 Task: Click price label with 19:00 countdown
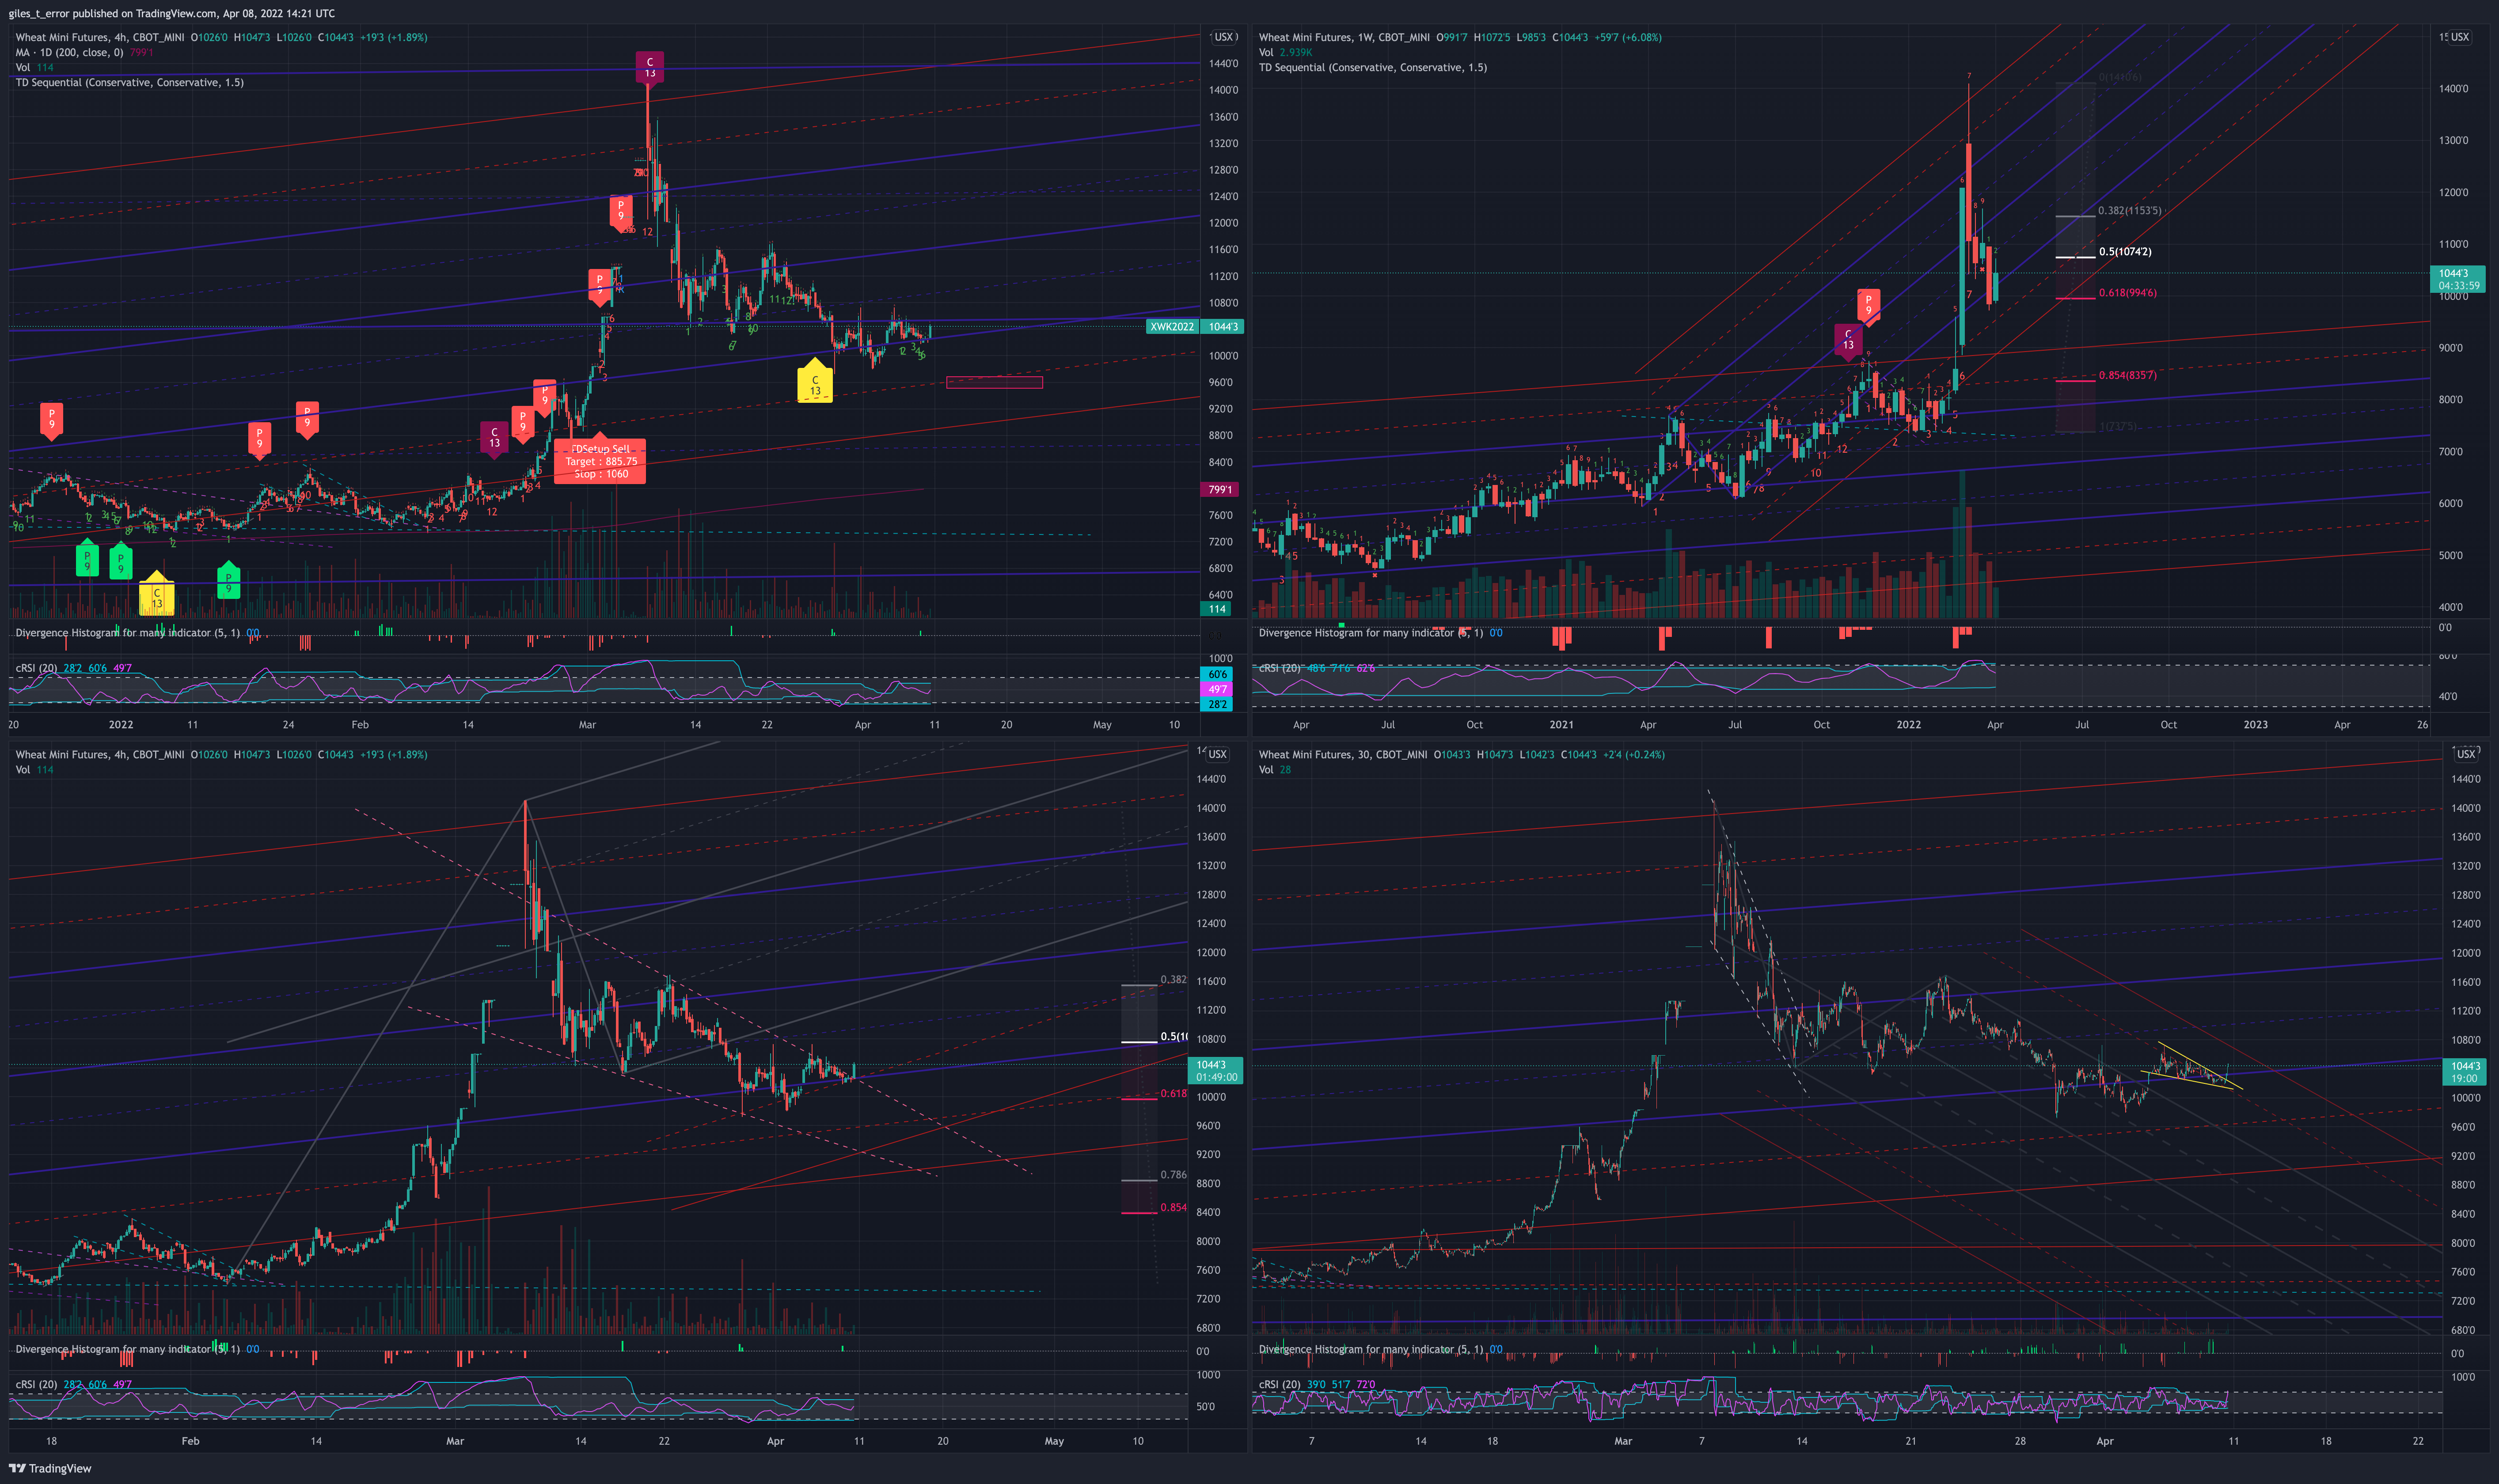pos(2464,1072)
